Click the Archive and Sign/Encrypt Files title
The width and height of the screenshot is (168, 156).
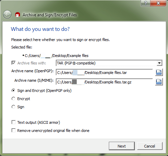point(50,15)
